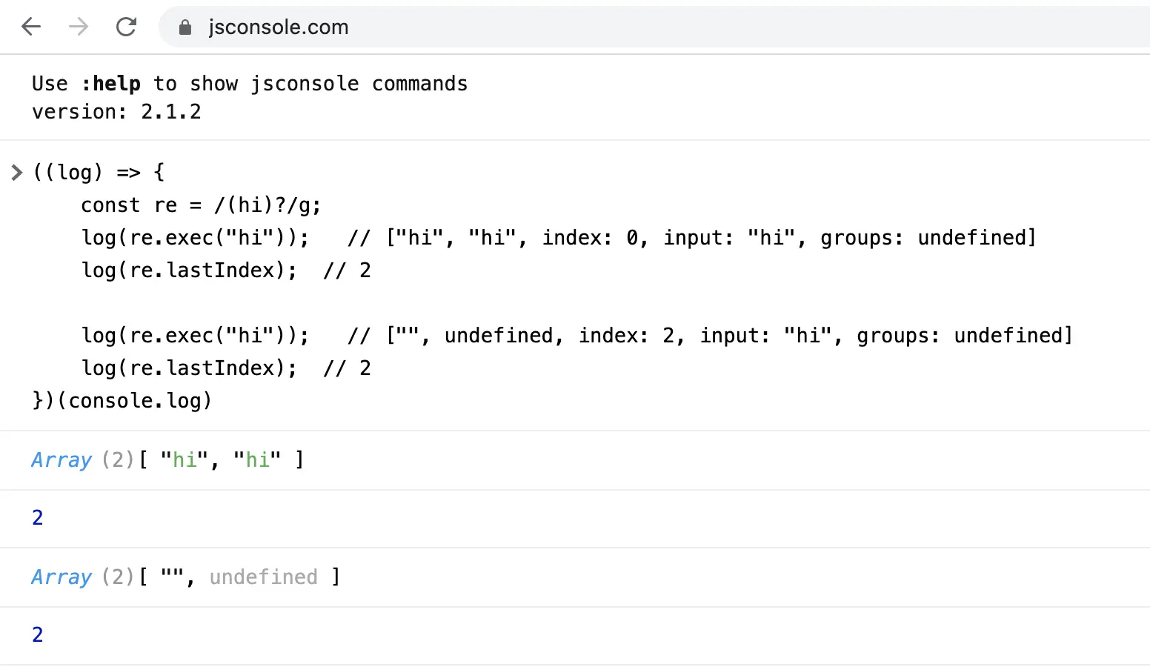Click the console prompt chevron icon

click(x=17, y=173)
